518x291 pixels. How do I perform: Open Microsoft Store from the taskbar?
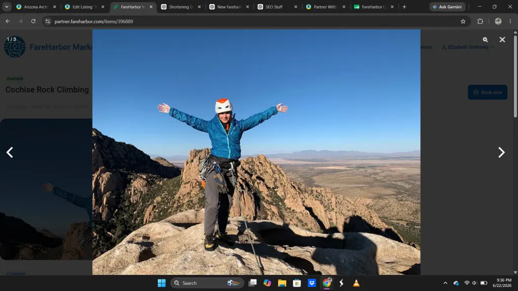point(296,283)
